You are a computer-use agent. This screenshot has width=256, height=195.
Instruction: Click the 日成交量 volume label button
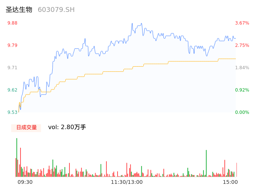point(26,128)
